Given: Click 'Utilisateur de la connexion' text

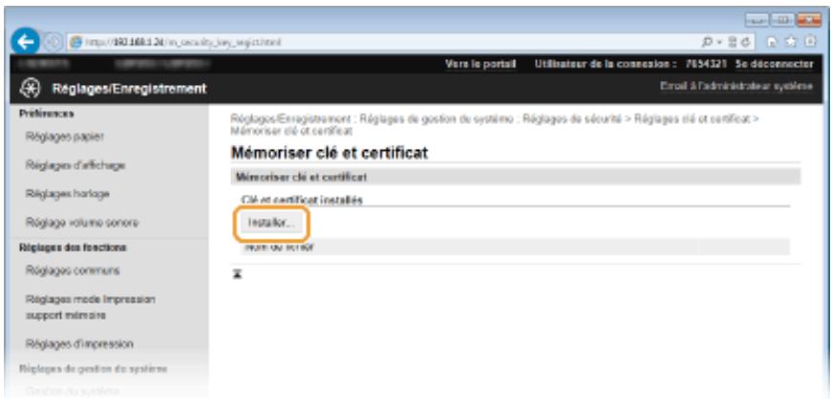Looking at the screenshot, I should 604,65.
